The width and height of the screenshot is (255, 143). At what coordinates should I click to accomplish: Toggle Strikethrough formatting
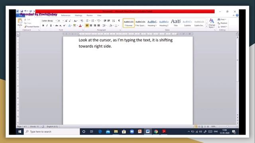coord(57,25)
